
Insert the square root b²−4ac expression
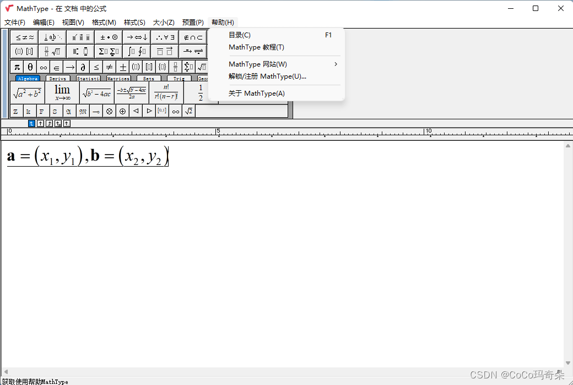pos(97,93)
